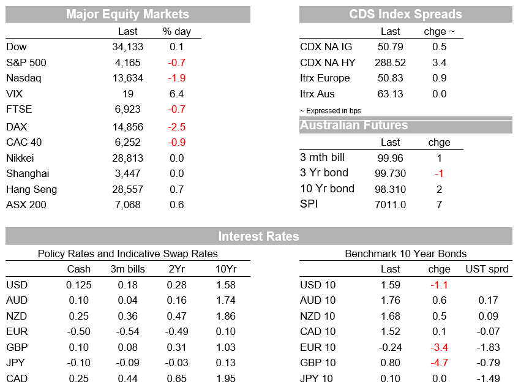The image size is (521, 387).
Task: Click the Itrx Aus row label
Action: pyautogui.click(x=317, y=94)
